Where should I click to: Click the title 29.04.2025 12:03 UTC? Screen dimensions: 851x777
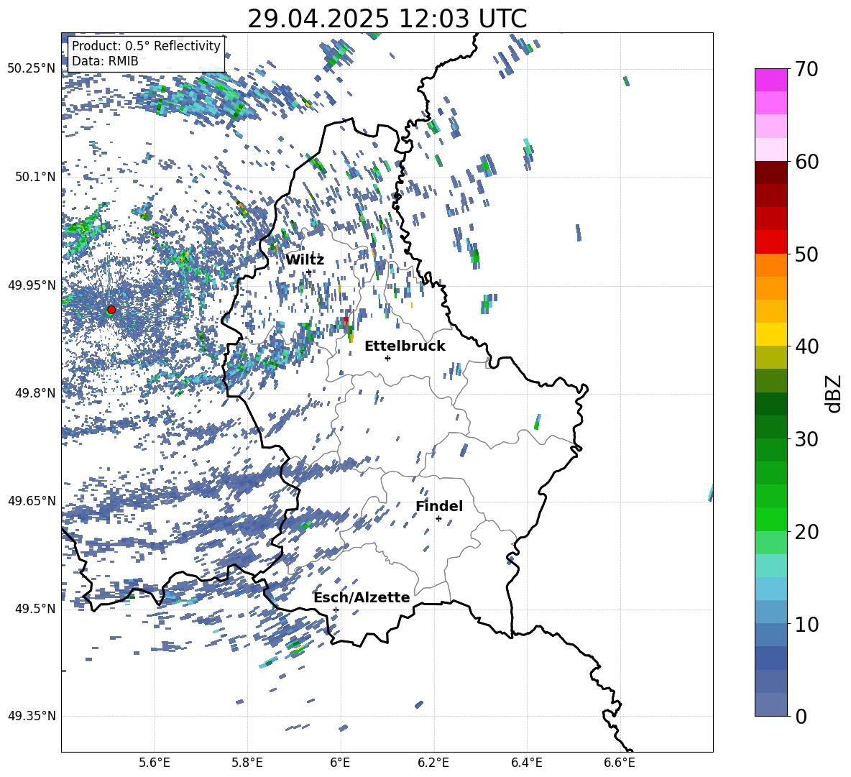[x=387, y=19]
